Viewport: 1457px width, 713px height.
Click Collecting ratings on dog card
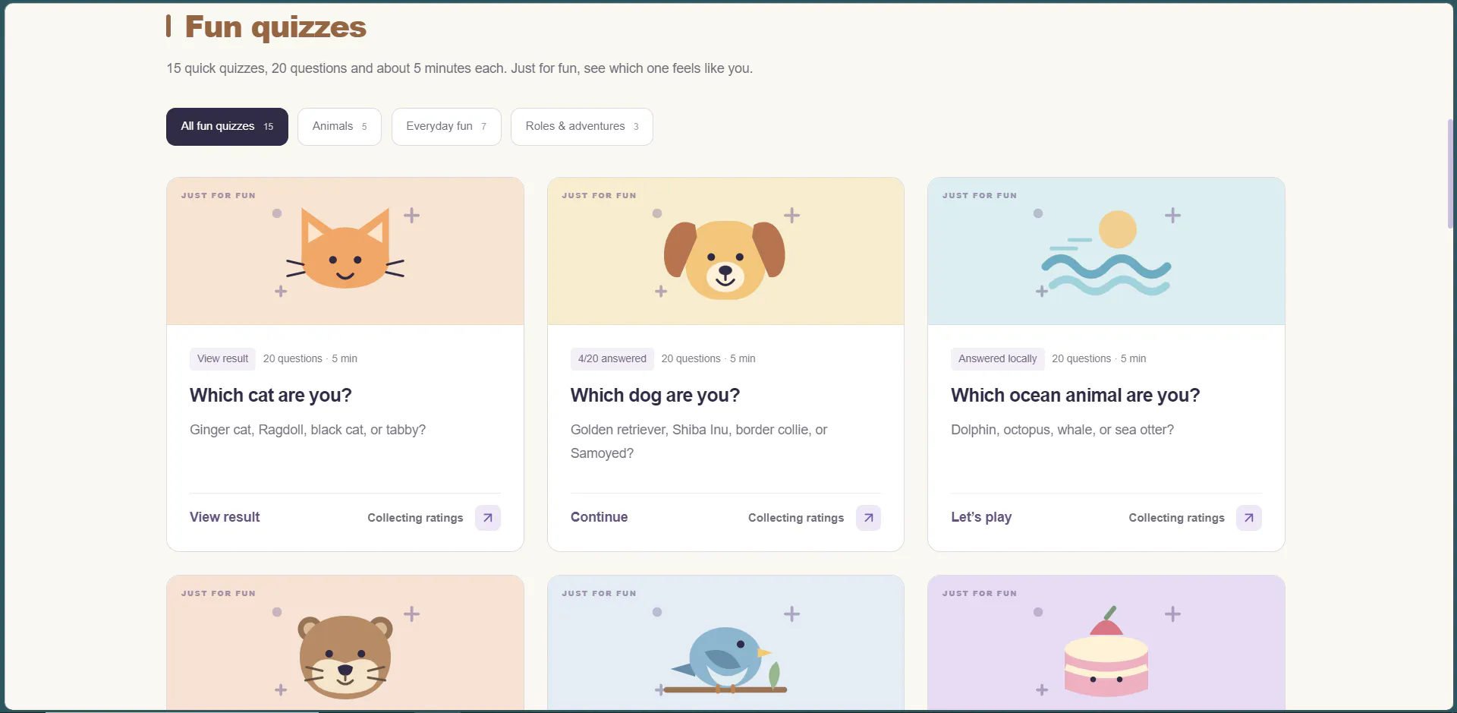796,518
